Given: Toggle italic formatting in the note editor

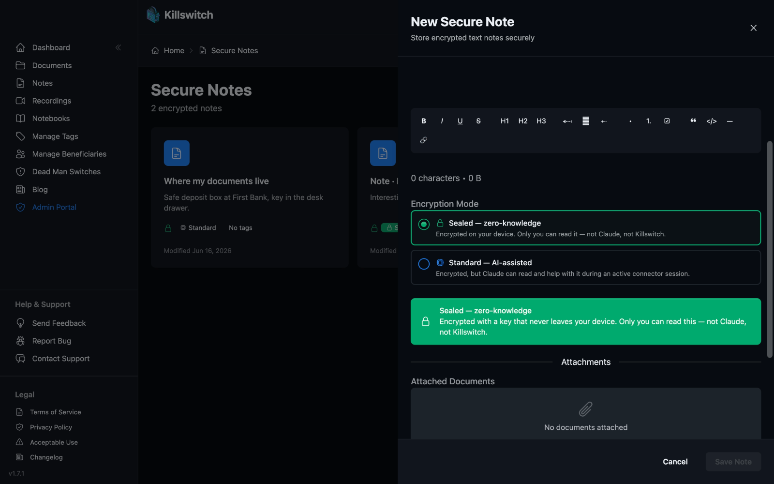Looking at the screenshot, I should [x=442, y=121].
